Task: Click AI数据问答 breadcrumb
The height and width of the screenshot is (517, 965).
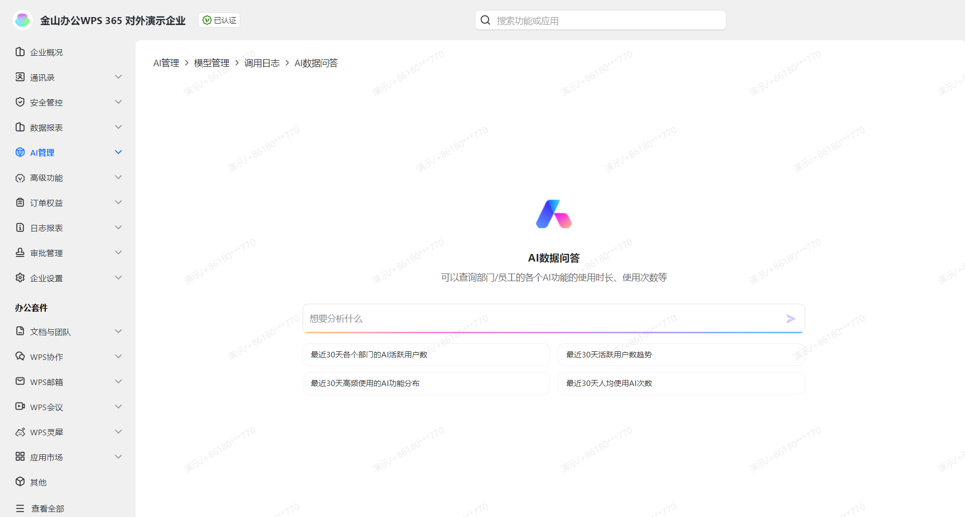Action: point(316,63)
